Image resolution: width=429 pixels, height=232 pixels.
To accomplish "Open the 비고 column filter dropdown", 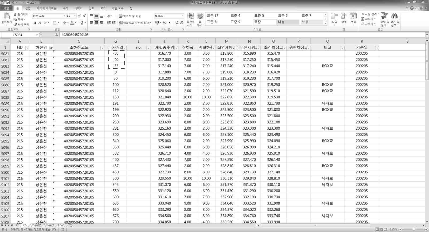I will coord(342,48).
